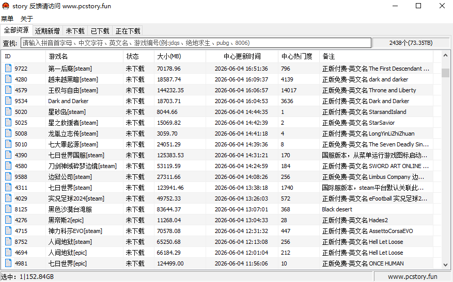Focus the 查找 search input field
Viewport: 453px width, 282px height.
pos(196,43)
